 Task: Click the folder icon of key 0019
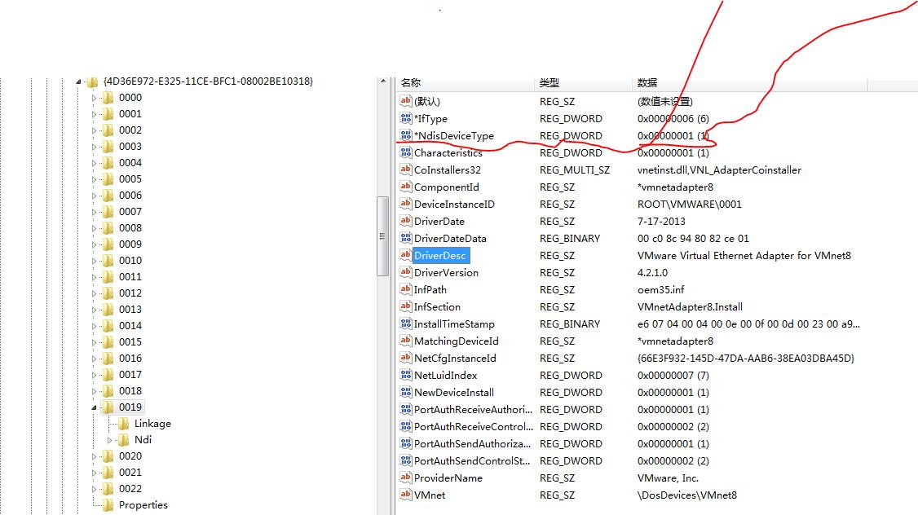(108, 407)
